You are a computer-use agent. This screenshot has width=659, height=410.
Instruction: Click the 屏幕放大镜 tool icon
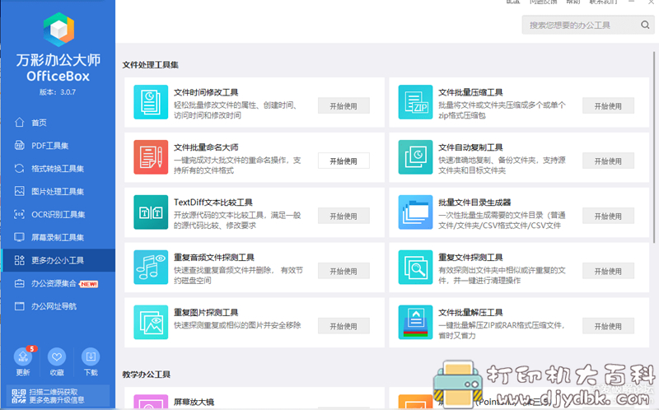pos(151,402)
